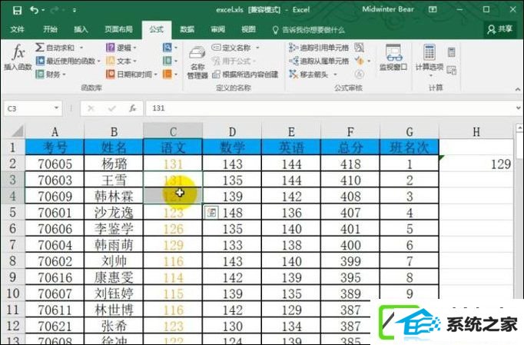Click the vertical scrollbar up arrow

point(519,128)
